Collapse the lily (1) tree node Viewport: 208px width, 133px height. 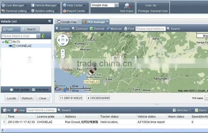pyautogui.click(x=3, y=42)
